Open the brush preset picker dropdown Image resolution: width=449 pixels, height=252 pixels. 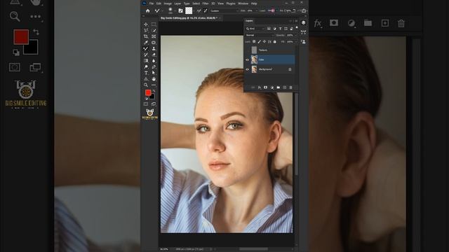pos(175,11)
